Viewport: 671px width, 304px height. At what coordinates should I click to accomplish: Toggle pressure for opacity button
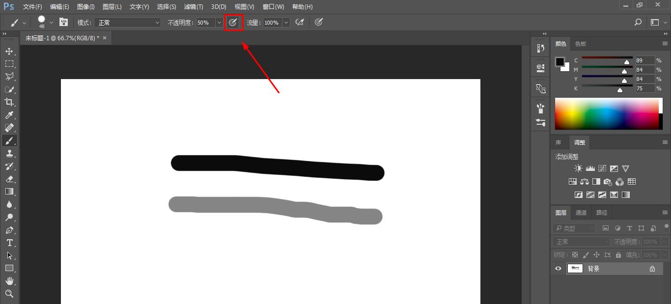pos(233,22)
